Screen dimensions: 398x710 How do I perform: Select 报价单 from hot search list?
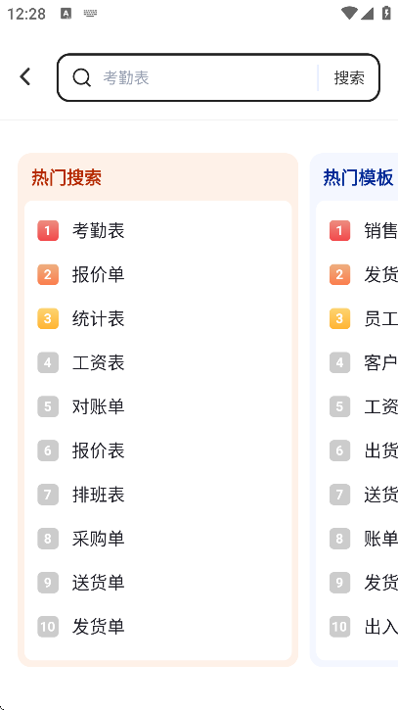[x=98, y=274]
